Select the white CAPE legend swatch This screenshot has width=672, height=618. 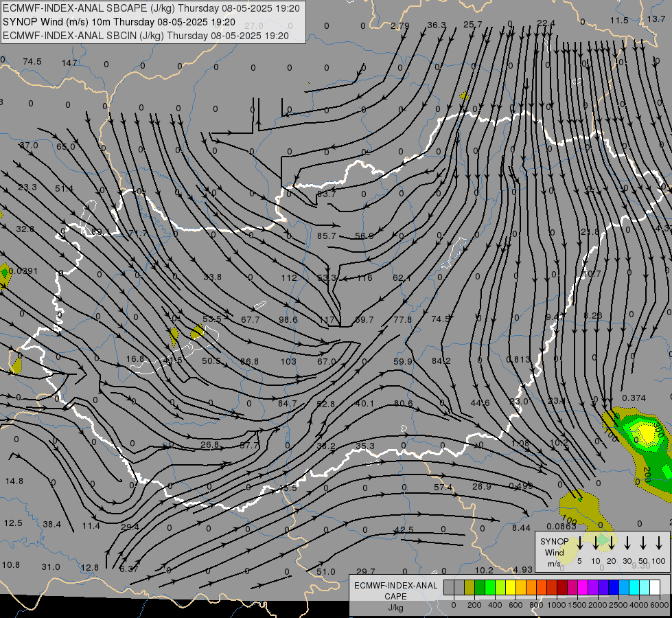tap(654, 587)
